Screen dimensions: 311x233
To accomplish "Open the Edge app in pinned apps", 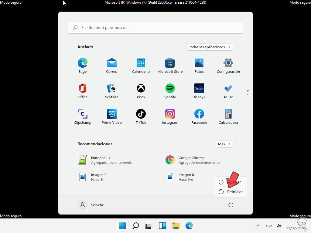I will tap(83, 66).
